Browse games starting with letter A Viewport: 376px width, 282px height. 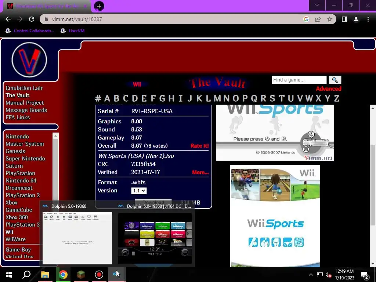click(x=107, y=98)
